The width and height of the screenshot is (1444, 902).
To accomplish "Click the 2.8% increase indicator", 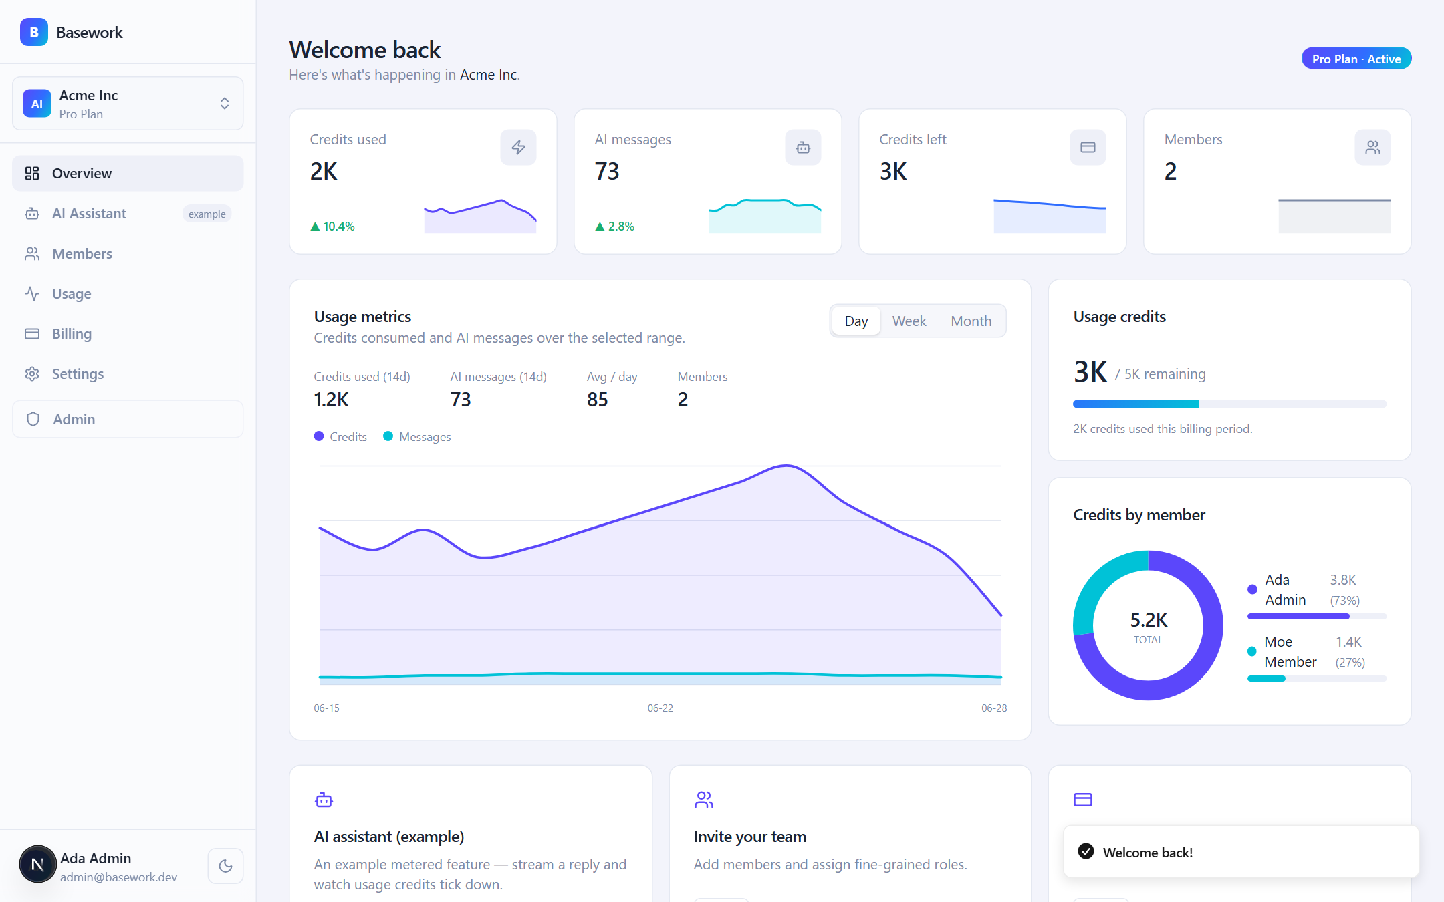I will (614, 227).
